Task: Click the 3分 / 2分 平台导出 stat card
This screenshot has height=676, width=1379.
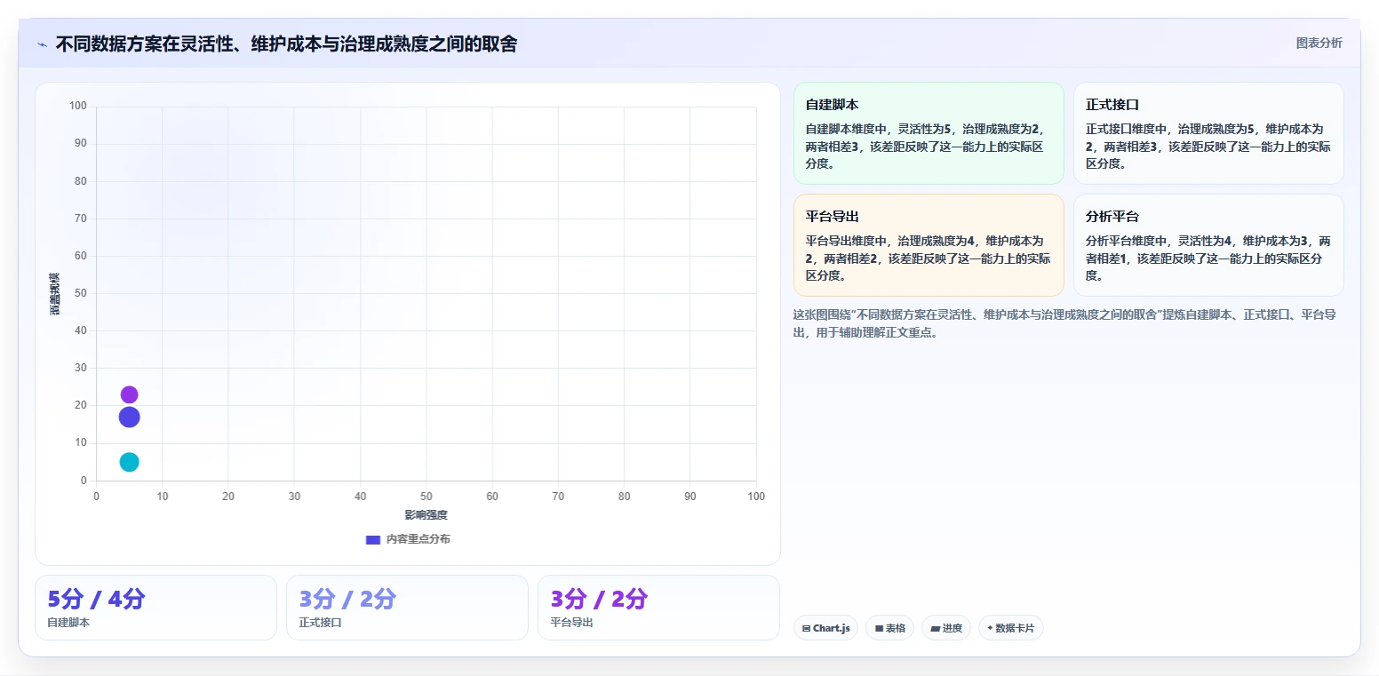Action: pos(658,608)
